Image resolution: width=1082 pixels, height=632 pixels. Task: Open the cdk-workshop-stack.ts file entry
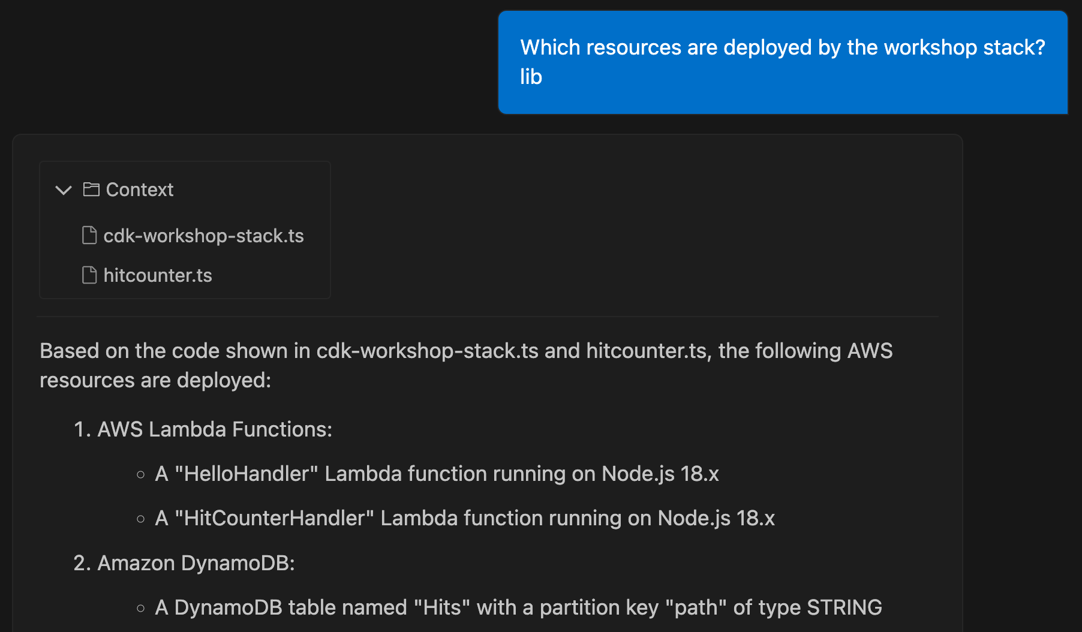point(204,235)
